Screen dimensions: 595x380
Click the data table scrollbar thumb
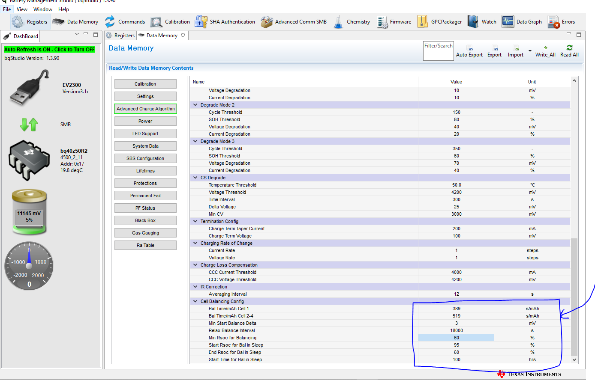(x=574, y=297)
